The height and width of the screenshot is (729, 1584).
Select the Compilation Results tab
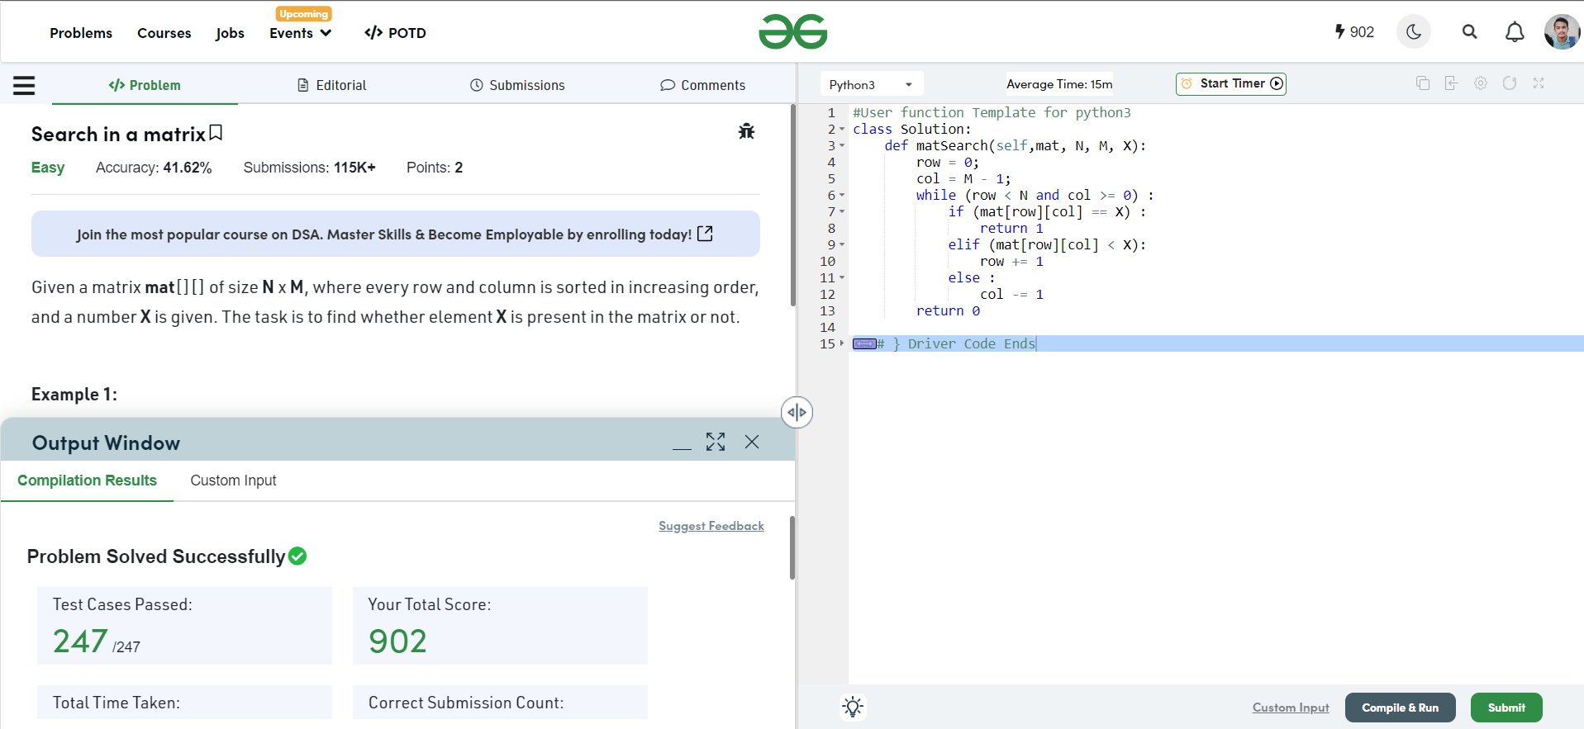click(87, 480)
